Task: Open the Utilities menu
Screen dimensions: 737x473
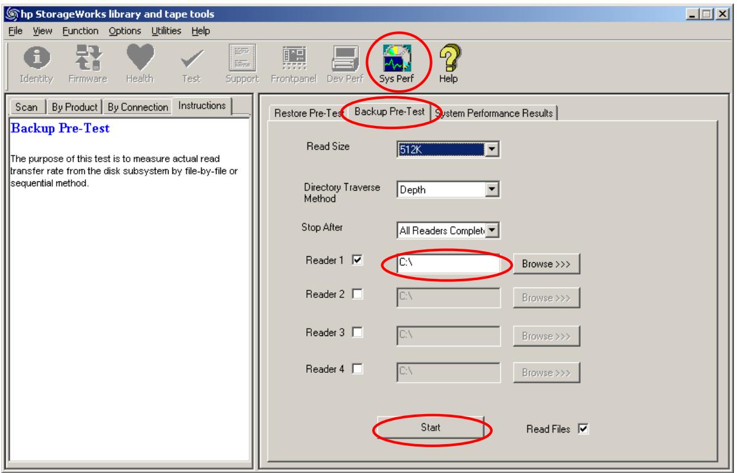Action: point(166,31)
